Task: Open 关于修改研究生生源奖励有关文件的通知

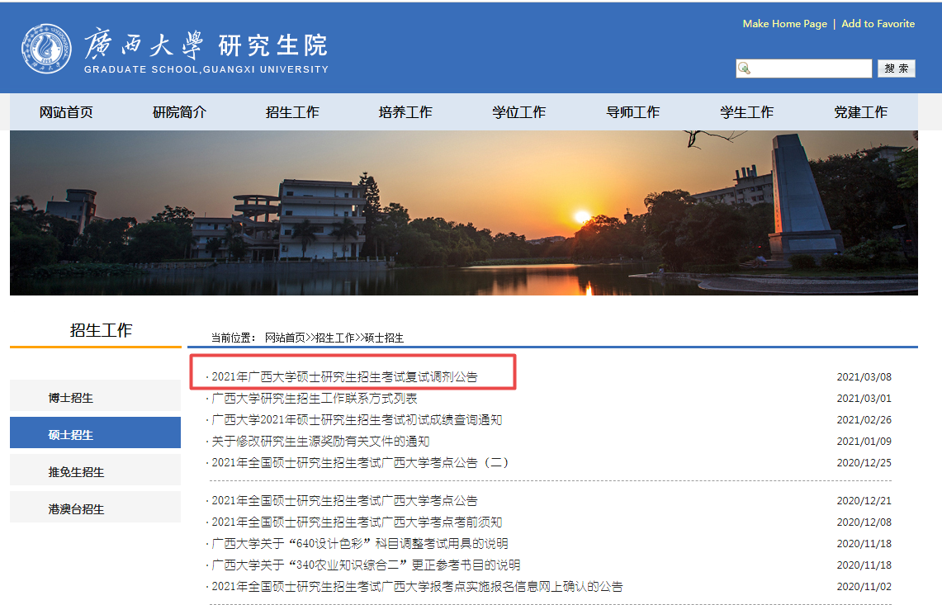Action: [x=320, y=442]
